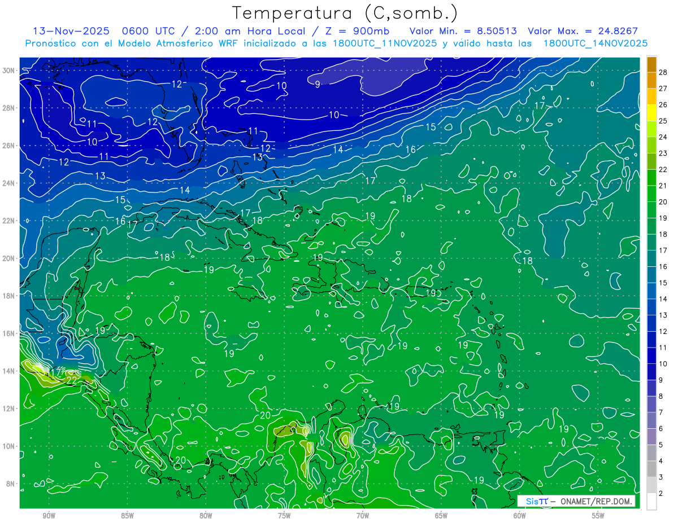Pick the green legend swatch between 20 and 21
The image size is (678, 523).
(651, 194)
